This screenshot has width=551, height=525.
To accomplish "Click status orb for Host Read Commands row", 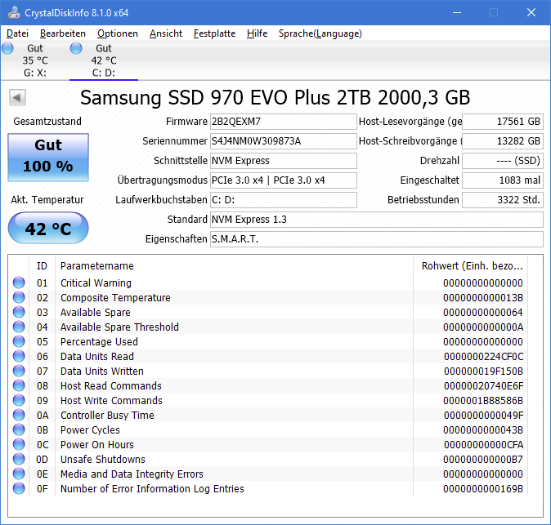I will (x=19, y=385).
